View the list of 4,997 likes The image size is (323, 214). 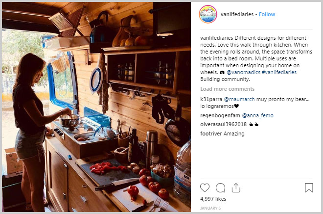click(x=213, y=199)
